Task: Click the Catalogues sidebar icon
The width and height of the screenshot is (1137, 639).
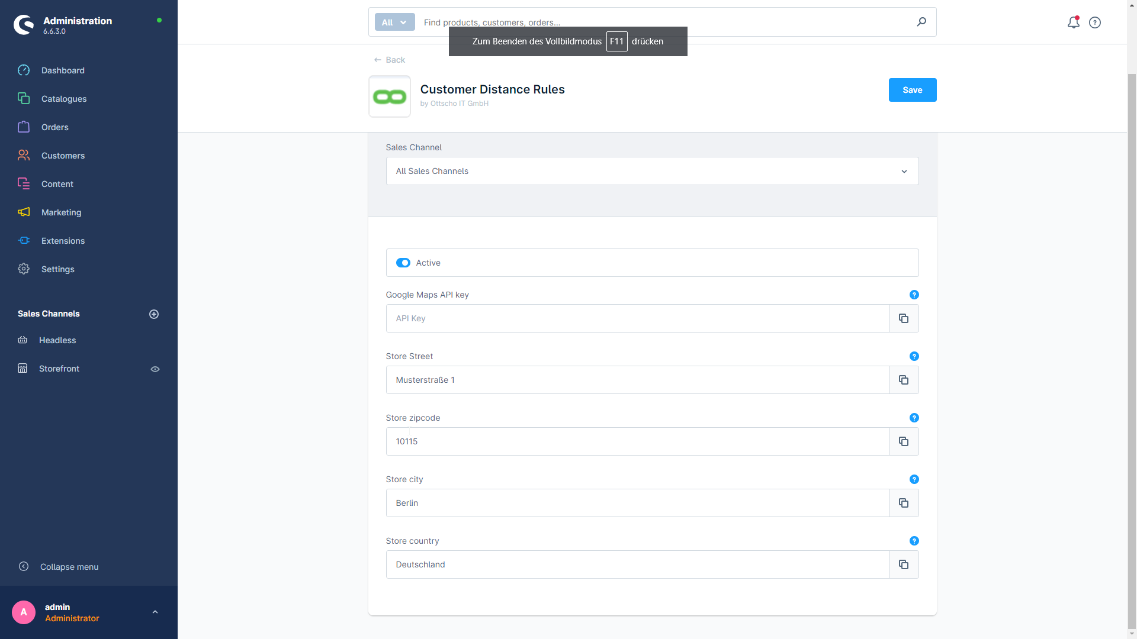Action: [x=24, y=99]
